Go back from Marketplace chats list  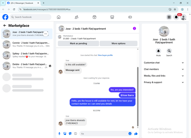click(x=5, y=26)
